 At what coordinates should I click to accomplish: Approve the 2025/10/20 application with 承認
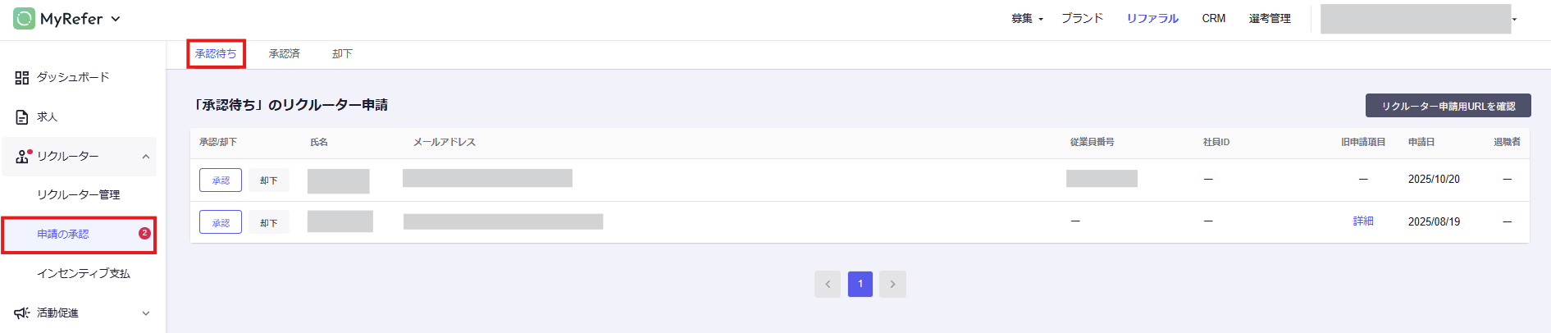[x=221, y=180]
